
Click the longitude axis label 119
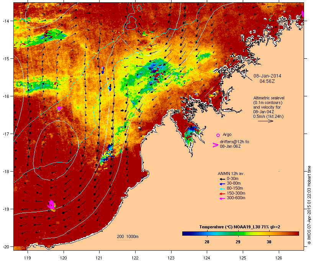[x=28, y=258]
